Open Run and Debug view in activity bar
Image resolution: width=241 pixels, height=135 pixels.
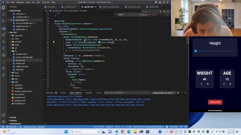point(3,28)
